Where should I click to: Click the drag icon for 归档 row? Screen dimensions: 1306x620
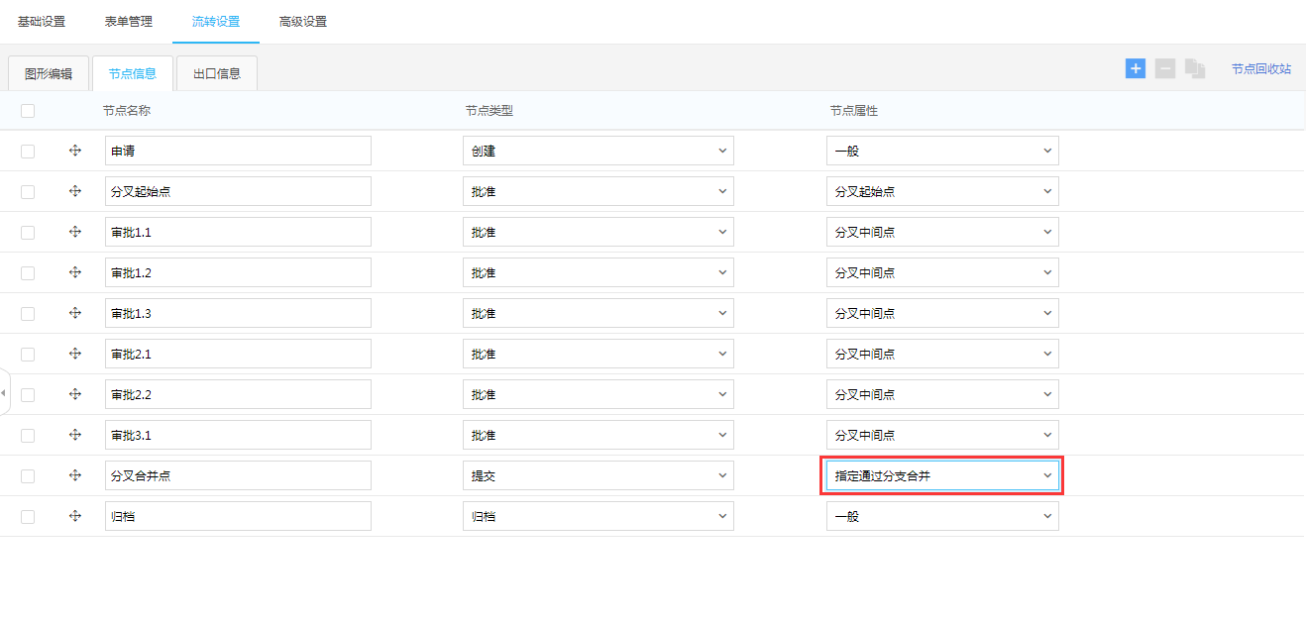point(75,516)
